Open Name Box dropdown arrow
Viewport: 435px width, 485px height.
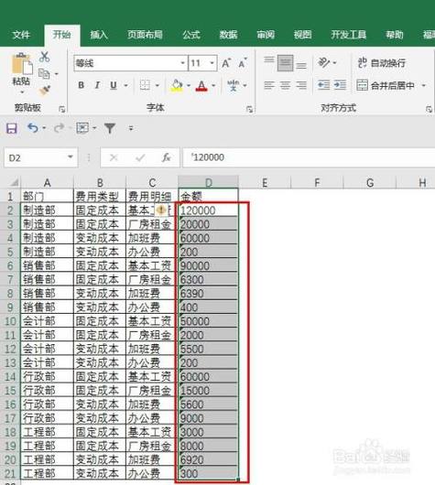click(x=71, y=157)
